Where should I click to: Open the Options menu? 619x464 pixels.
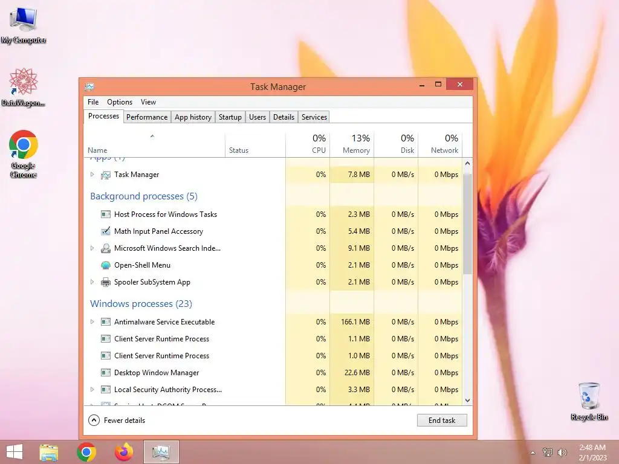coord(120,101)
